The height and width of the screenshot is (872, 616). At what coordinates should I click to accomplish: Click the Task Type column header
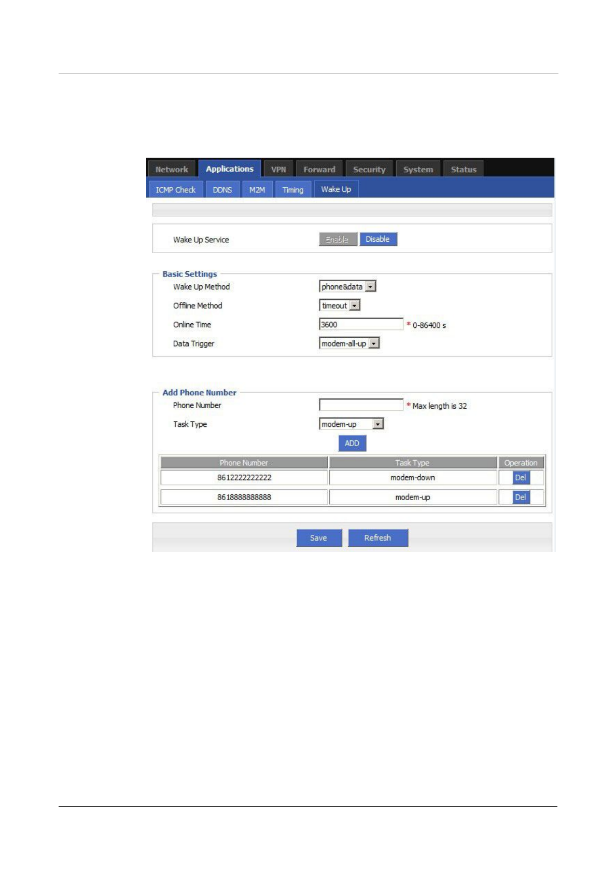[x=413, y=463]
